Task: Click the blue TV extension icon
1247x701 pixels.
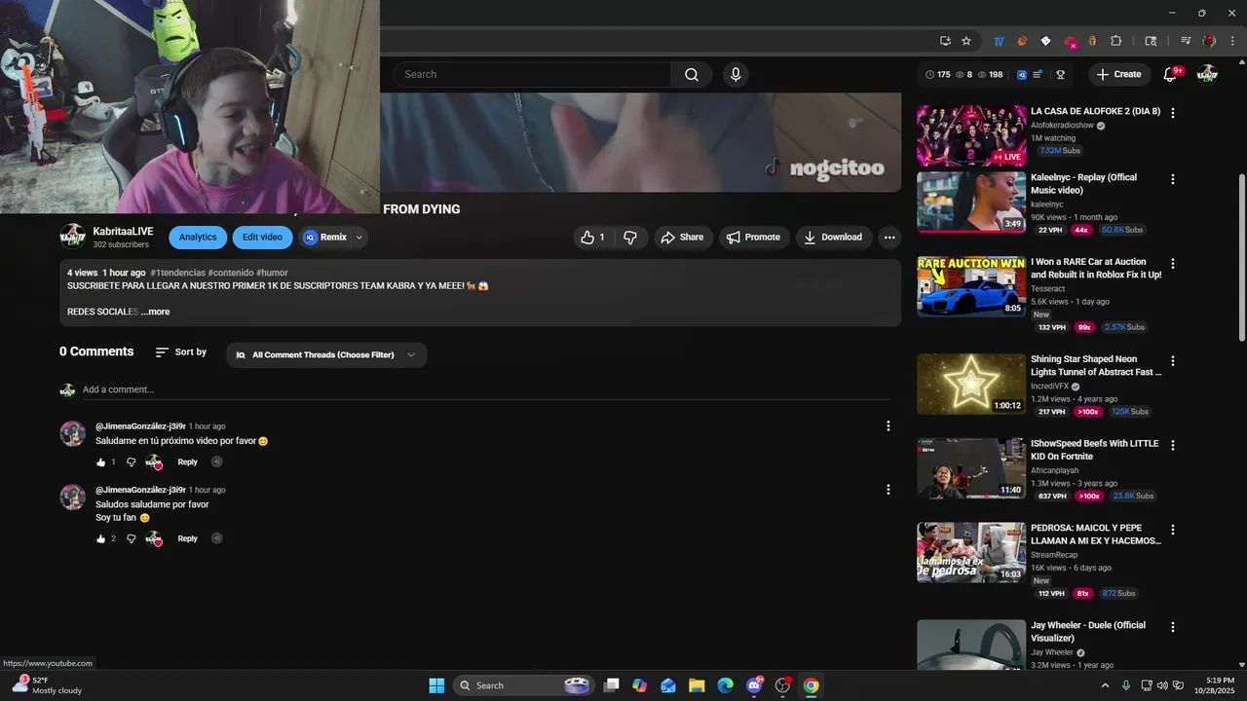Action: (x=999, y=41)
